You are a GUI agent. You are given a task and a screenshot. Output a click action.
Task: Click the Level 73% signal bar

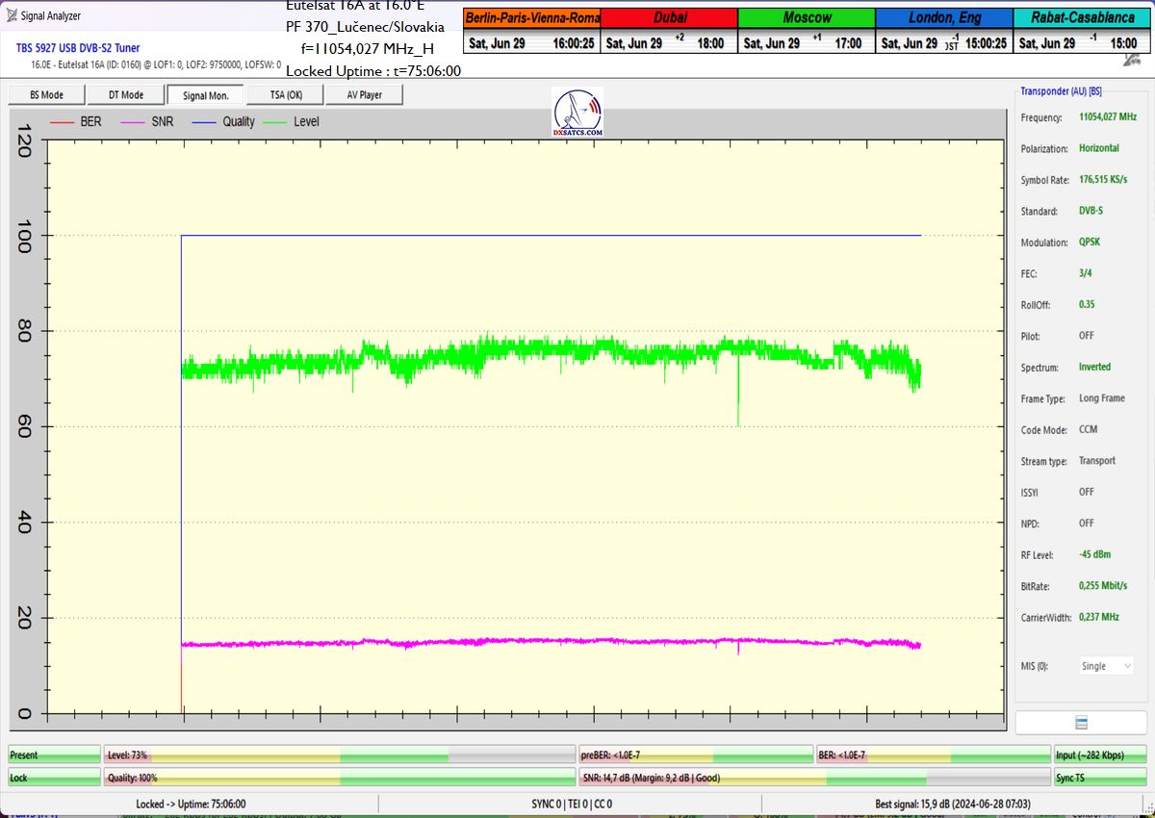[340, 755]
